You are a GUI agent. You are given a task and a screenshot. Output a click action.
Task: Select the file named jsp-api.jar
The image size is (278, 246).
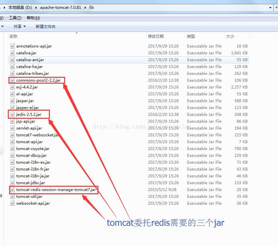[26, 121]
